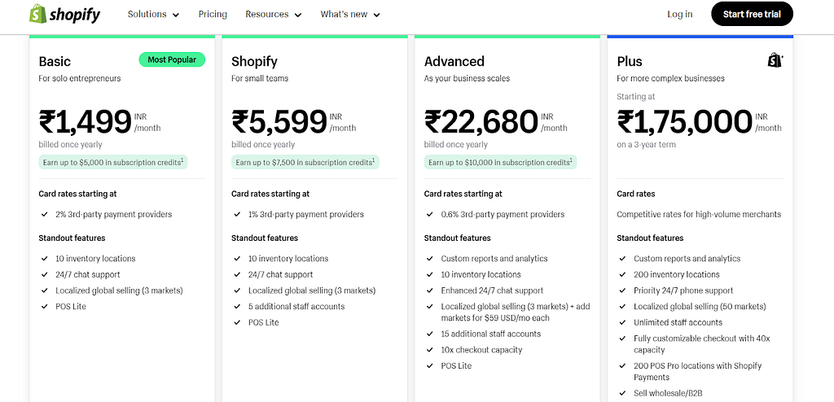Click the Shopify Plus bag icon
This screenshot has width=834, height=402.
775,60
